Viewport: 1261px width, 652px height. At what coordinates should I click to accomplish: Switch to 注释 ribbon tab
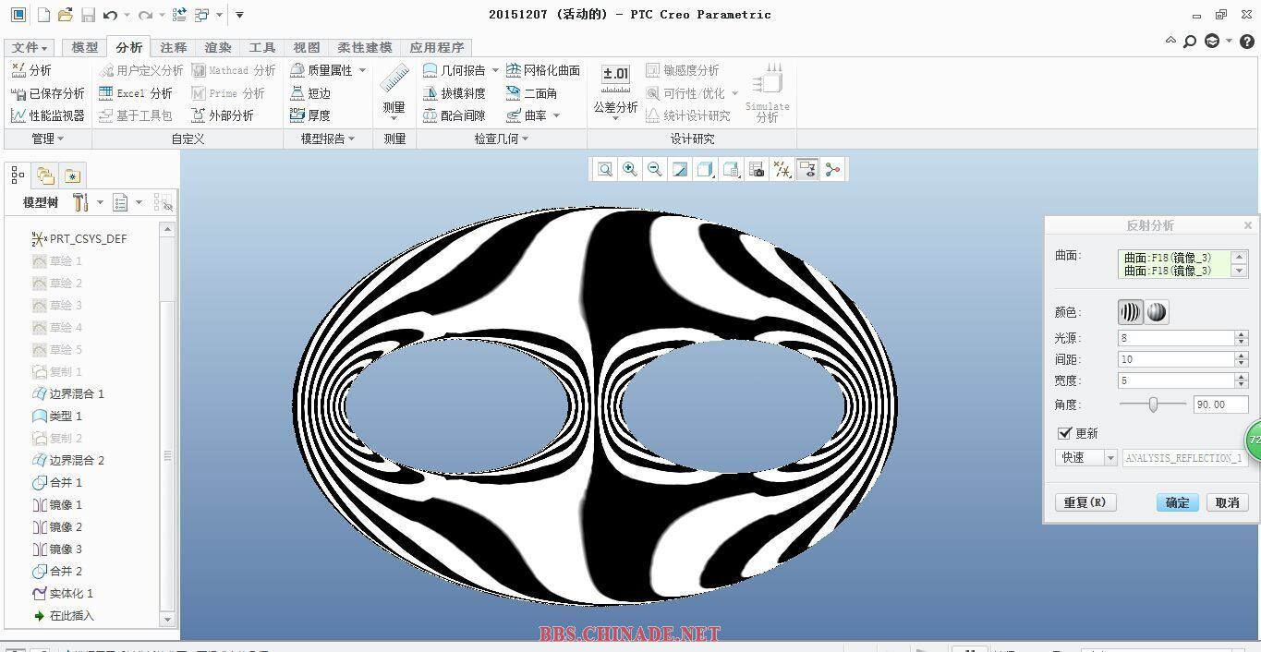pos(173,47)
